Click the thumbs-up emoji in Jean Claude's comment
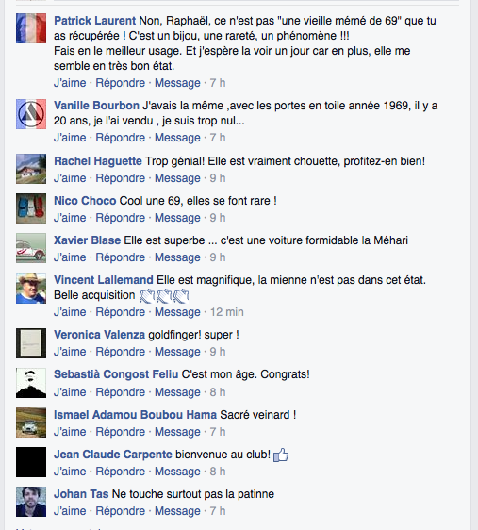478x530 pixels. point(281,455)
